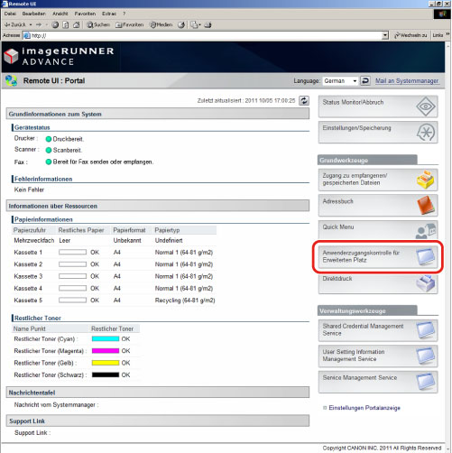The height and width of the screenshot is (453, 452).
Task: Open Einstellungen/Speicherung
Action: pyautogui.click(x=378, y=132)
